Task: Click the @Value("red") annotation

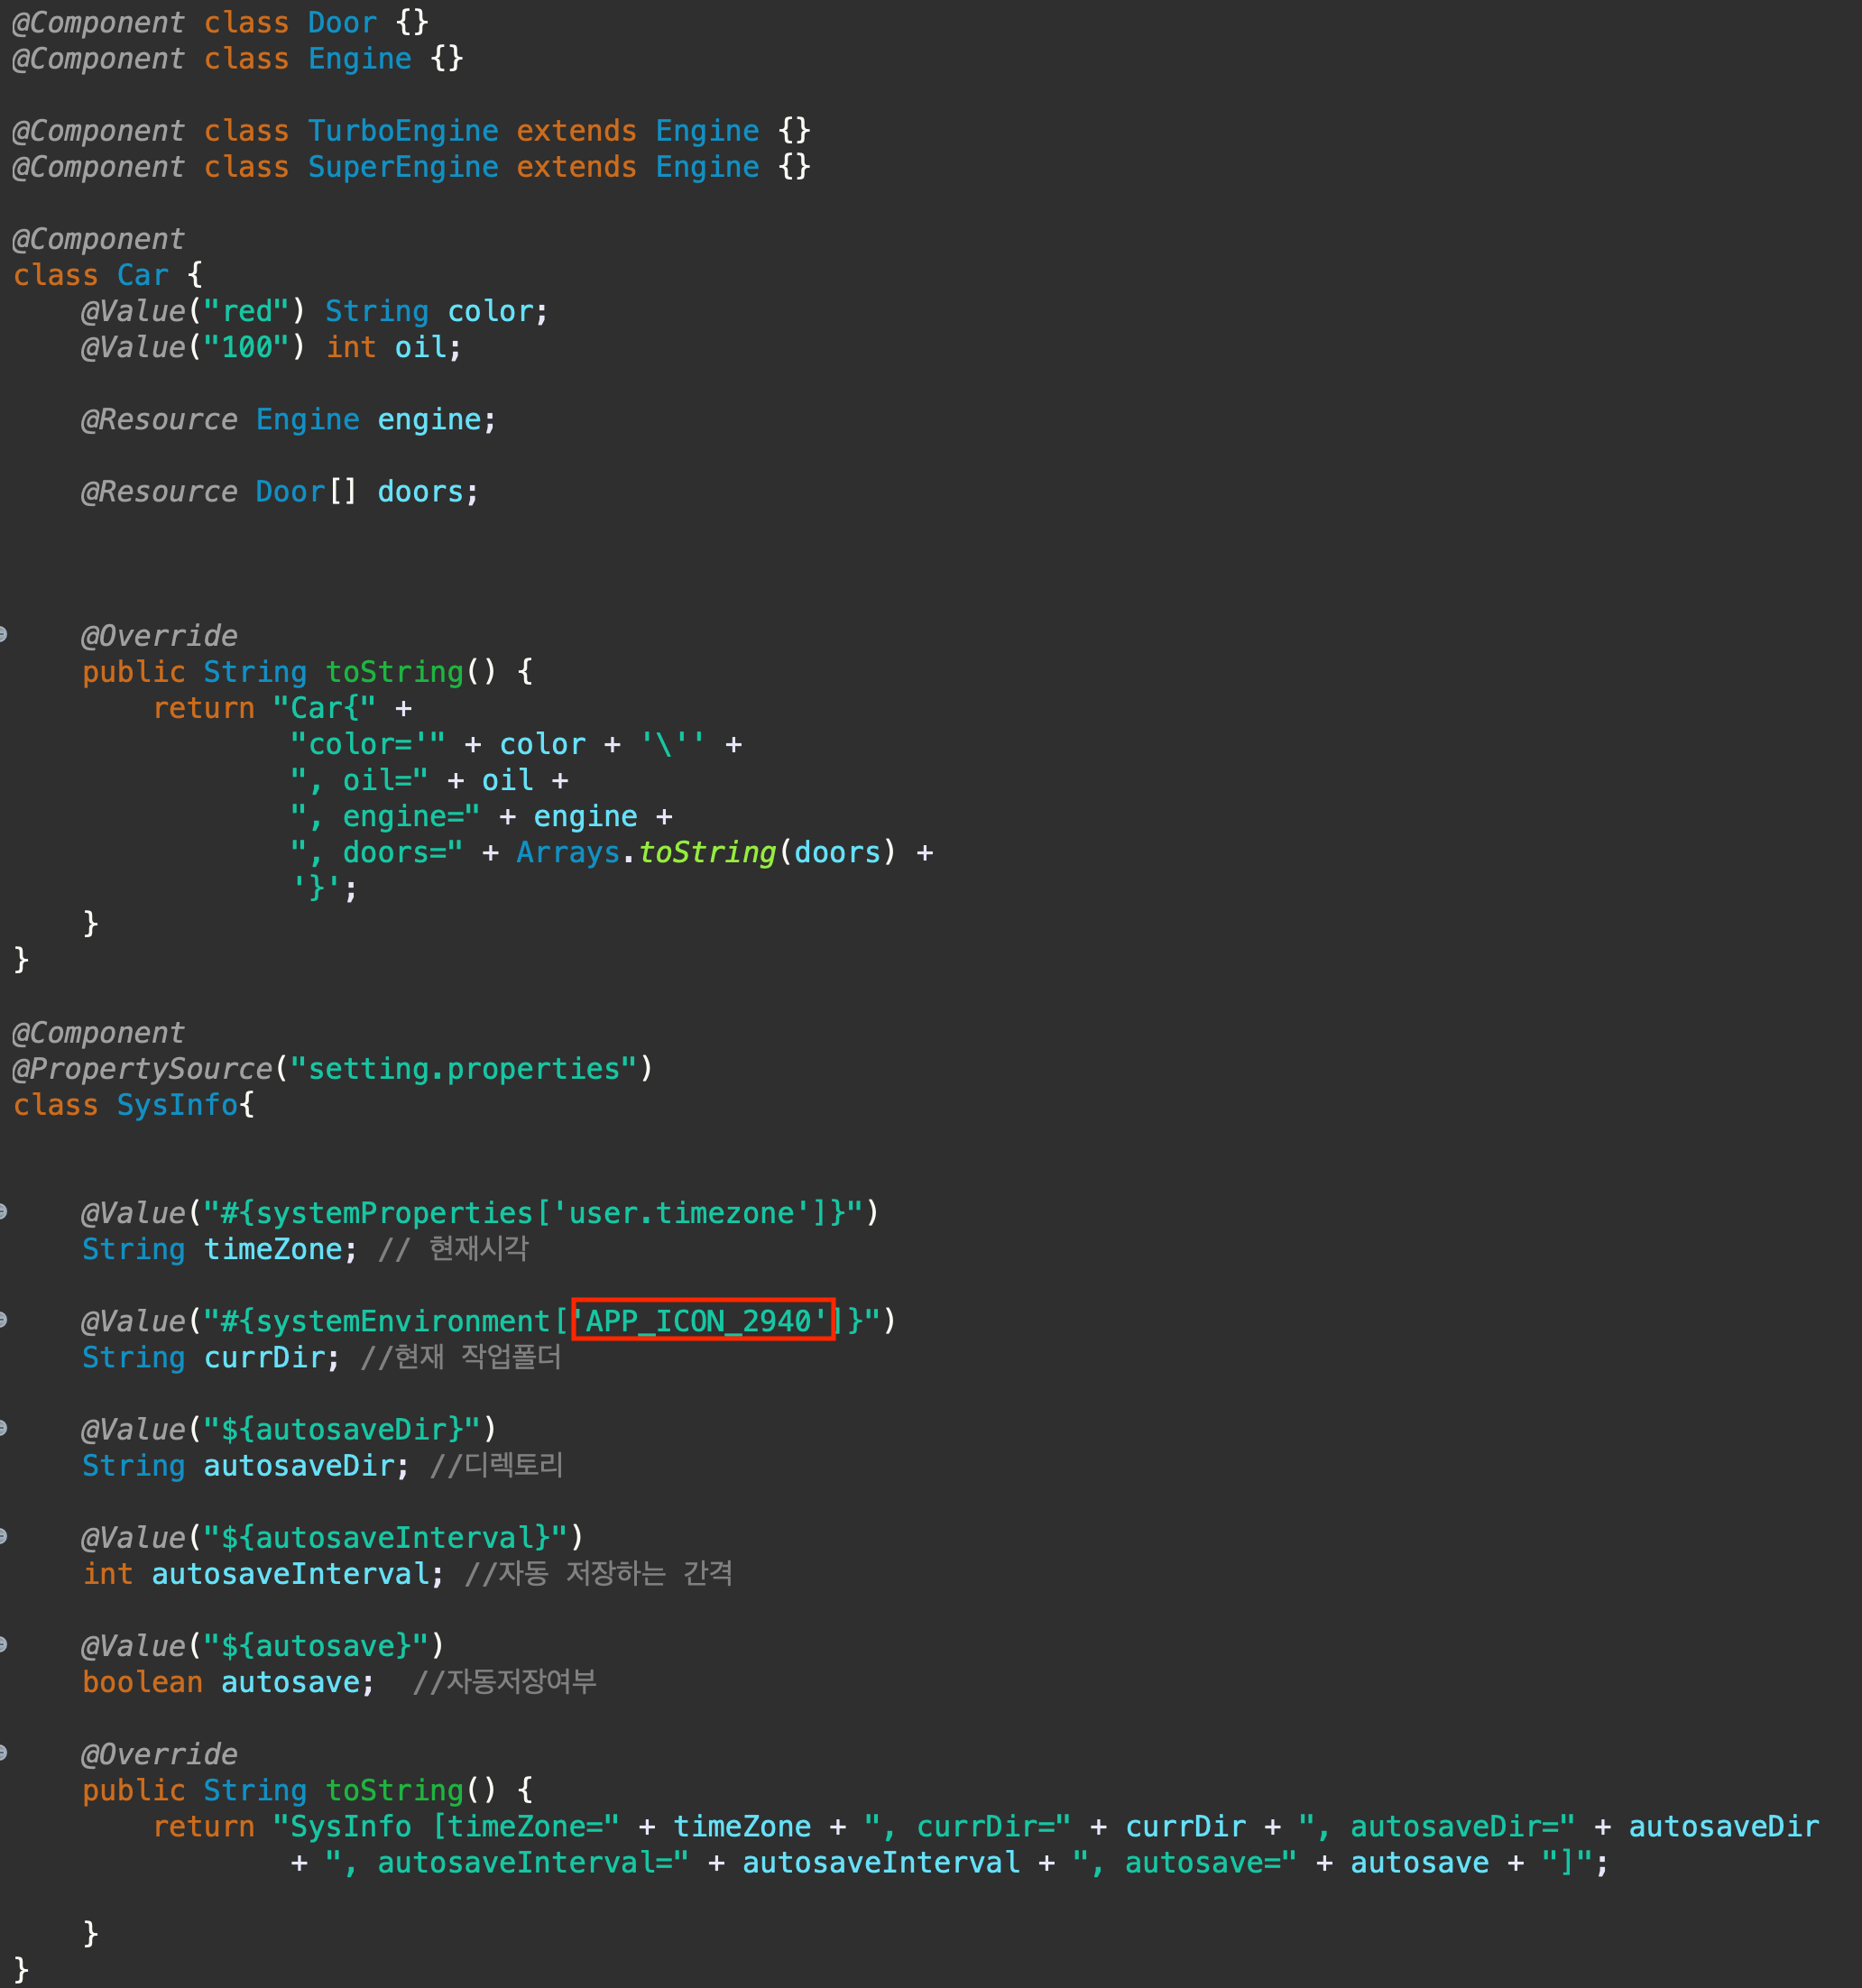Action: (x=190, y=312)
